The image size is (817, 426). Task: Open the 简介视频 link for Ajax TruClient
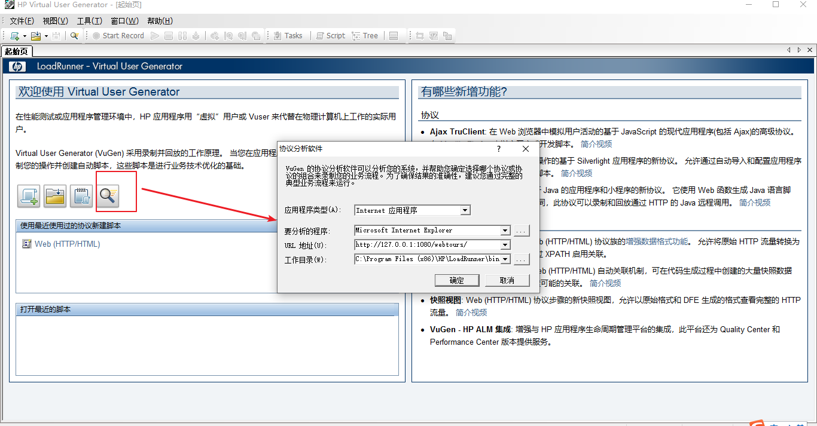[596, 144]
